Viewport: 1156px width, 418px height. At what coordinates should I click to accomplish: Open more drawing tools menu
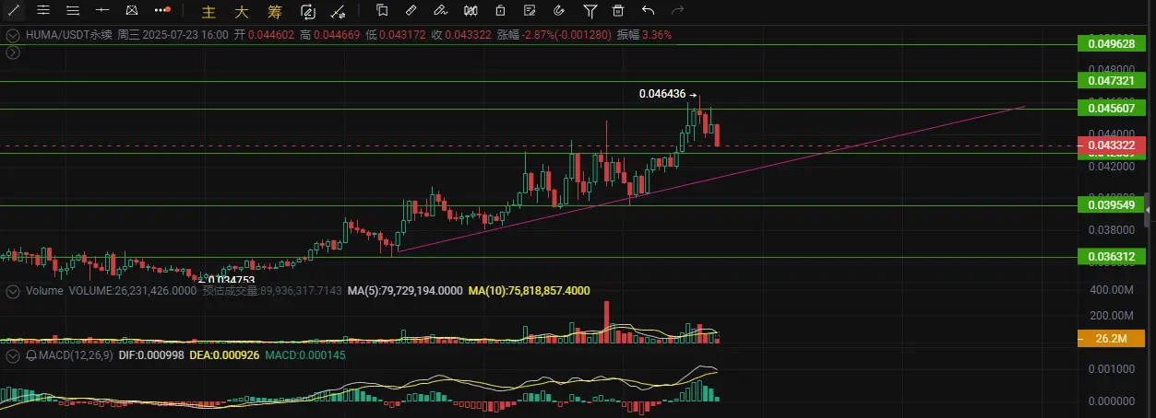[x=162, y=10]
